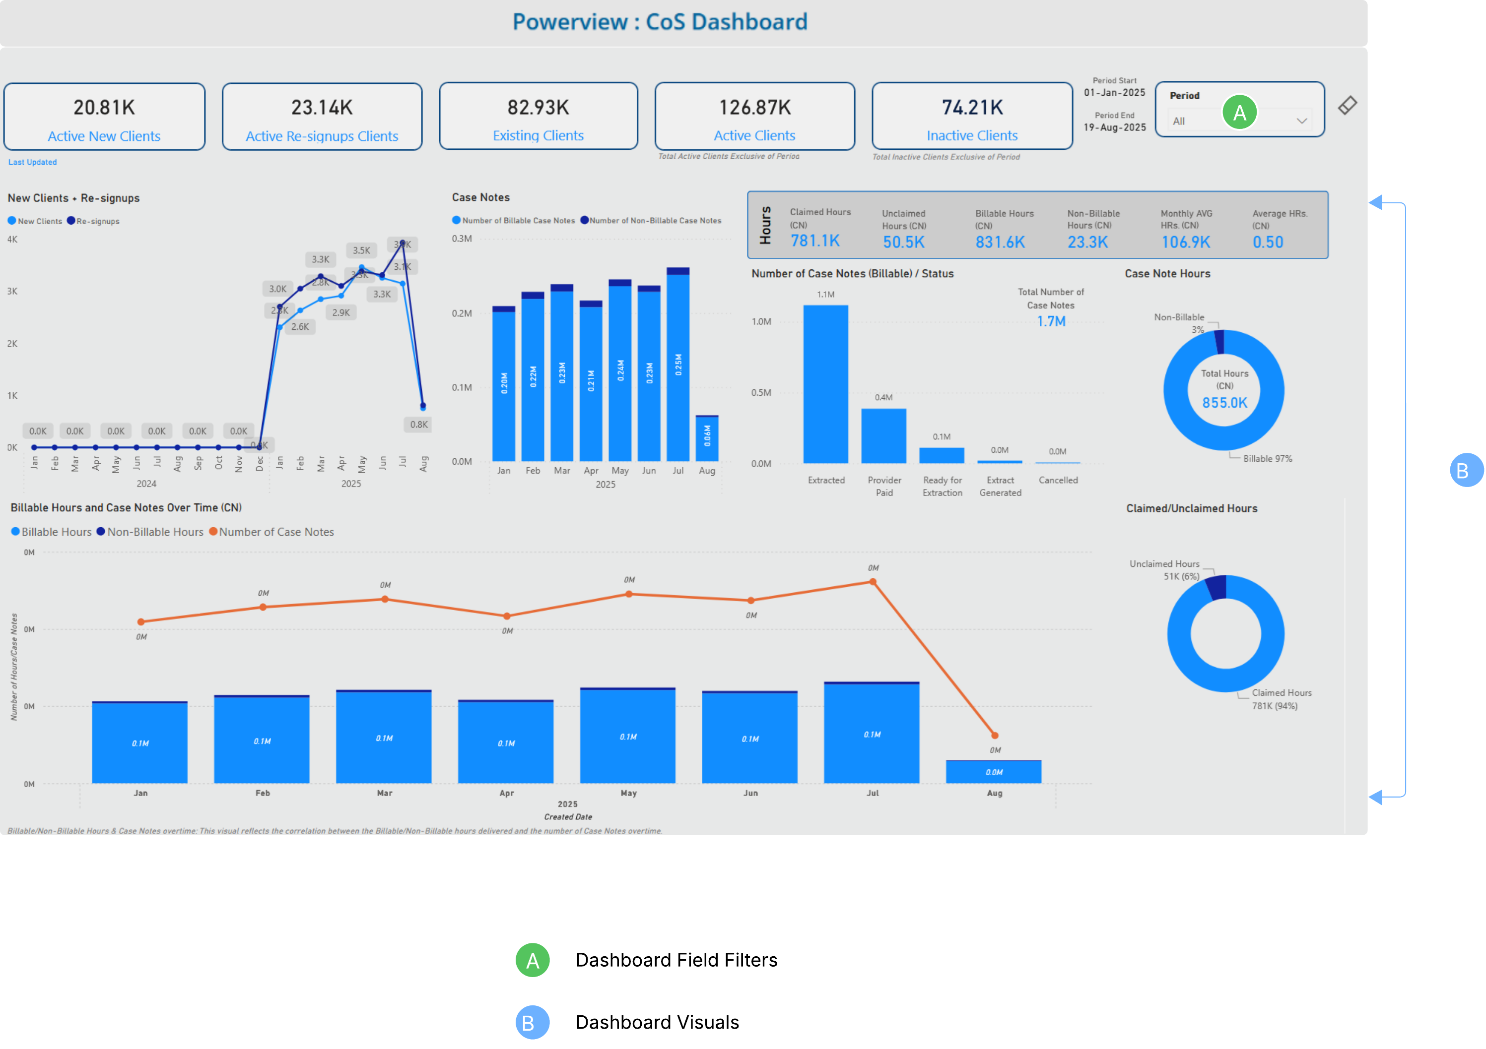Click the Dashboard Field Filters legend icon

(x=532, y=960)
